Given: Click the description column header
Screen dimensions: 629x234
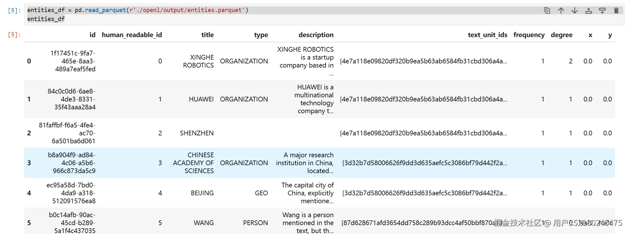Looking at the screenshot, I should tap(316, 35).
